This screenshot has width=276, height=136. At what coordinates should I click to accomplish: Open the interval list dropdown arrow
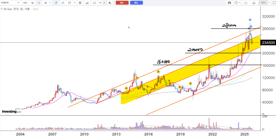[50, 3]
